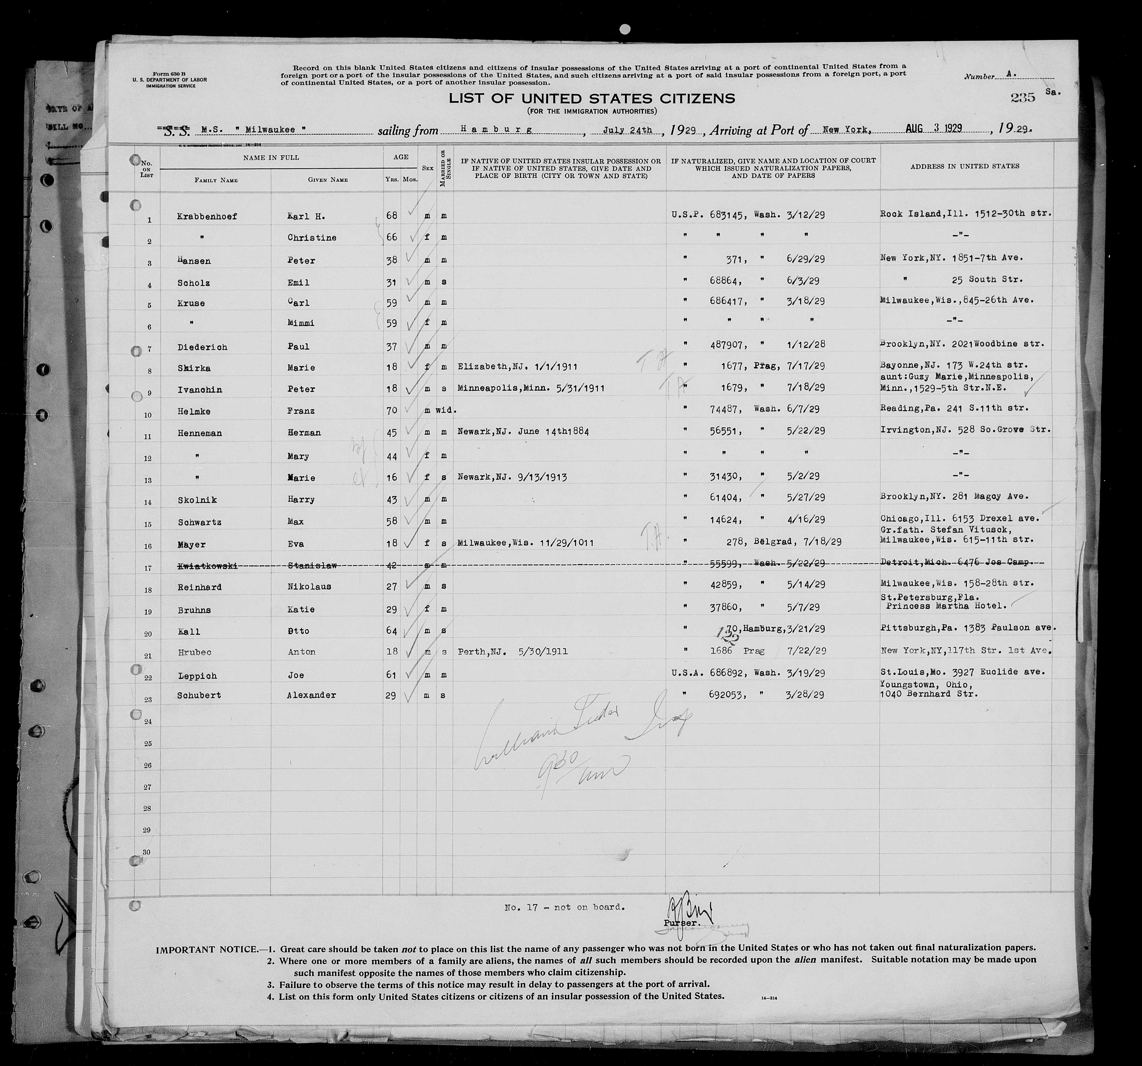Click the family name 'Krabbenhoef'
Viewport: 1142px width, 1066px height.
(207, 217)
